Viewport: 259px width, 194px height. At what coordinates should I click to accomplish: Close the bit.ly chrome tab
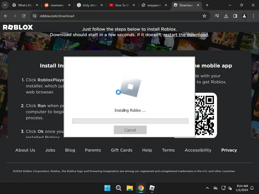coord(102,5)
